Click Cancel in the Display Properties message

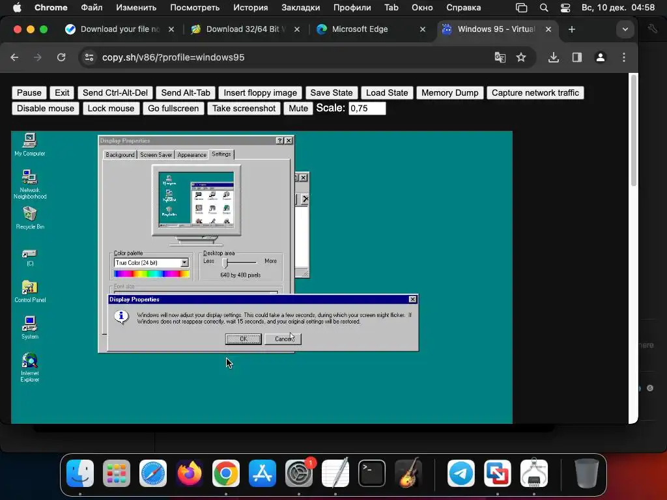tap(283, 339)
